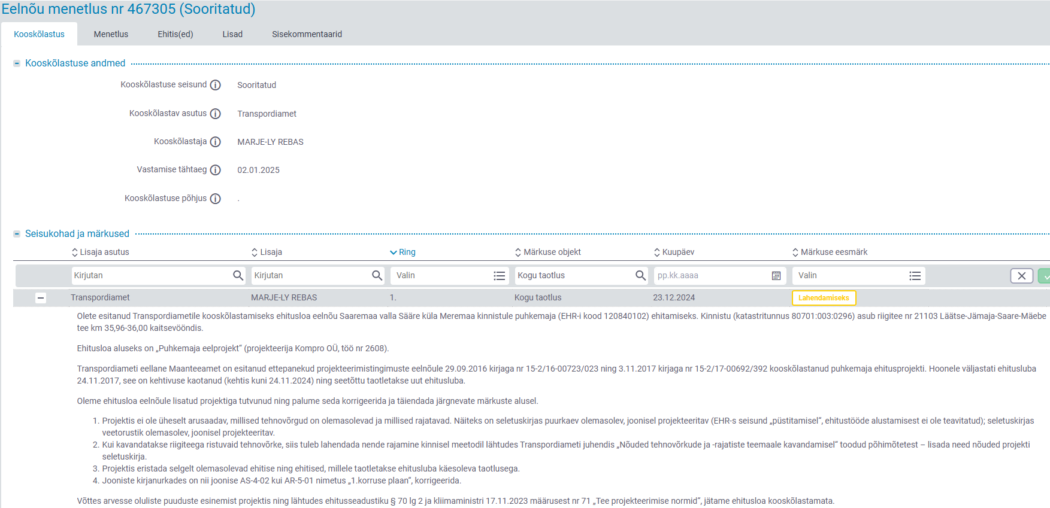This screenshot has height=508, width=1050.
Task: Show info for Kooskõlastuse seisund
Action: coord(216,85)
